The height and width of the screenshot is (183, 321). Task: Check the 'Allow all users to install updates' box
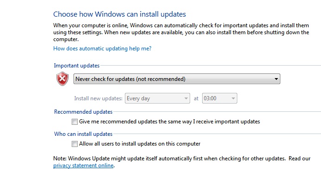pyautogui.click(x=74, y=144)
